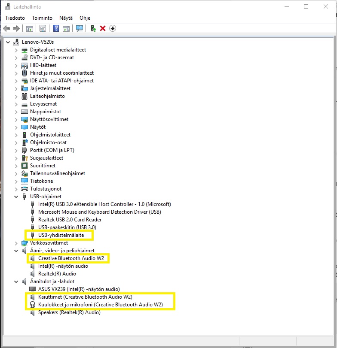The height and width of the screenshot is (348, 337).
Task: Show or hide the console tree
Action: (30, 28)
